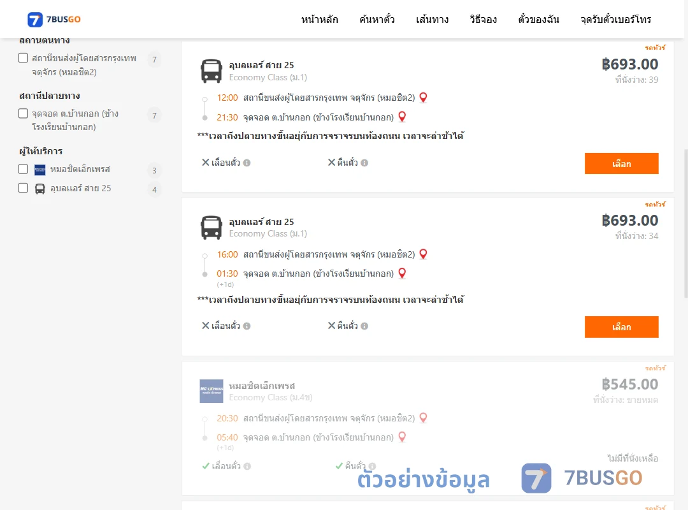Click bus icon of the 16:00 trip
688x510 pixels.
point(211,227)
